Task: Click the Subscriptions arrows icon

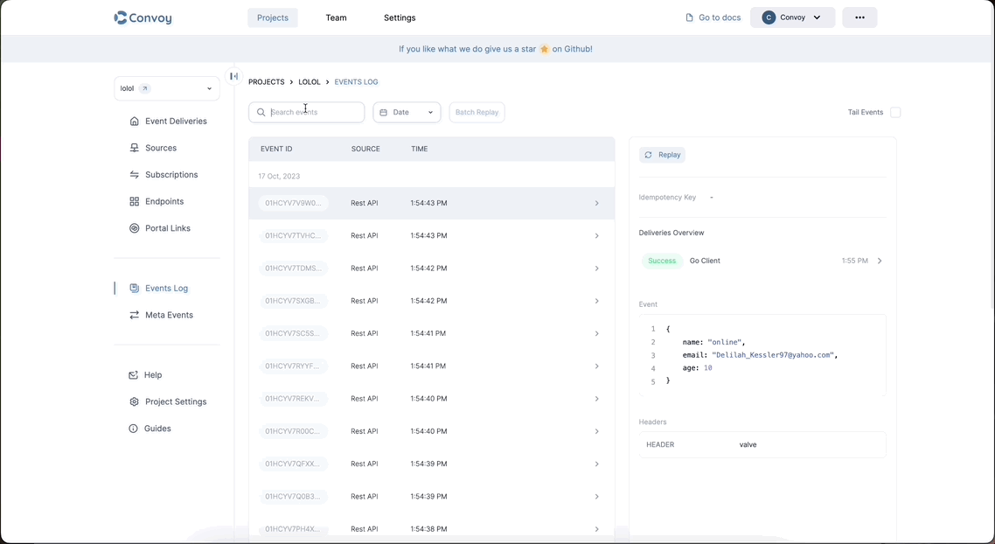Action: tap(134, 175)
